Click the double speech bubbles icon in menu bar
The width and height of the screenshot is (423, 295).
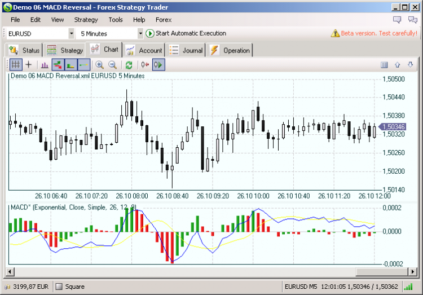coord(413,20)
